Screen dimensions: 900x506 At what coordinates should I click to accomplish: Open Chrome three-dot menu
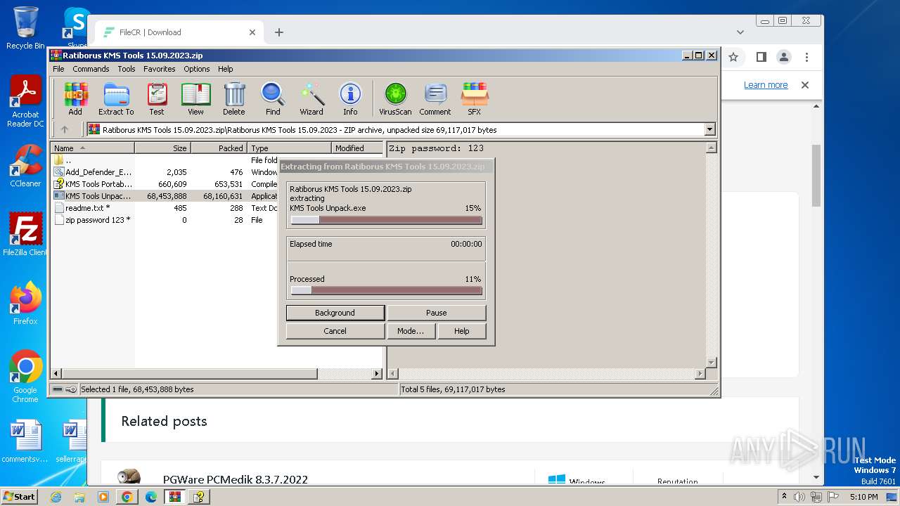click(x=806, y=57)
